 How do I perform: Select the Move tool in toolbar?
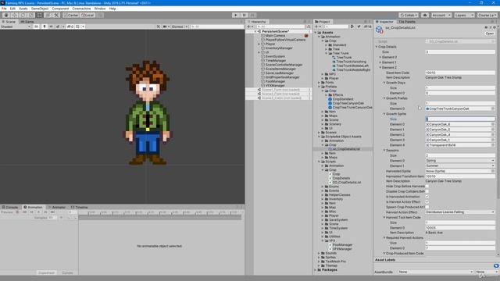[14, 15]
